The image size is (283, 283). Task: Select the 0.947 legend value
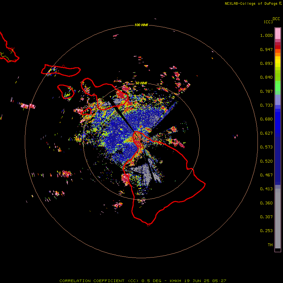tap(266, 49)
